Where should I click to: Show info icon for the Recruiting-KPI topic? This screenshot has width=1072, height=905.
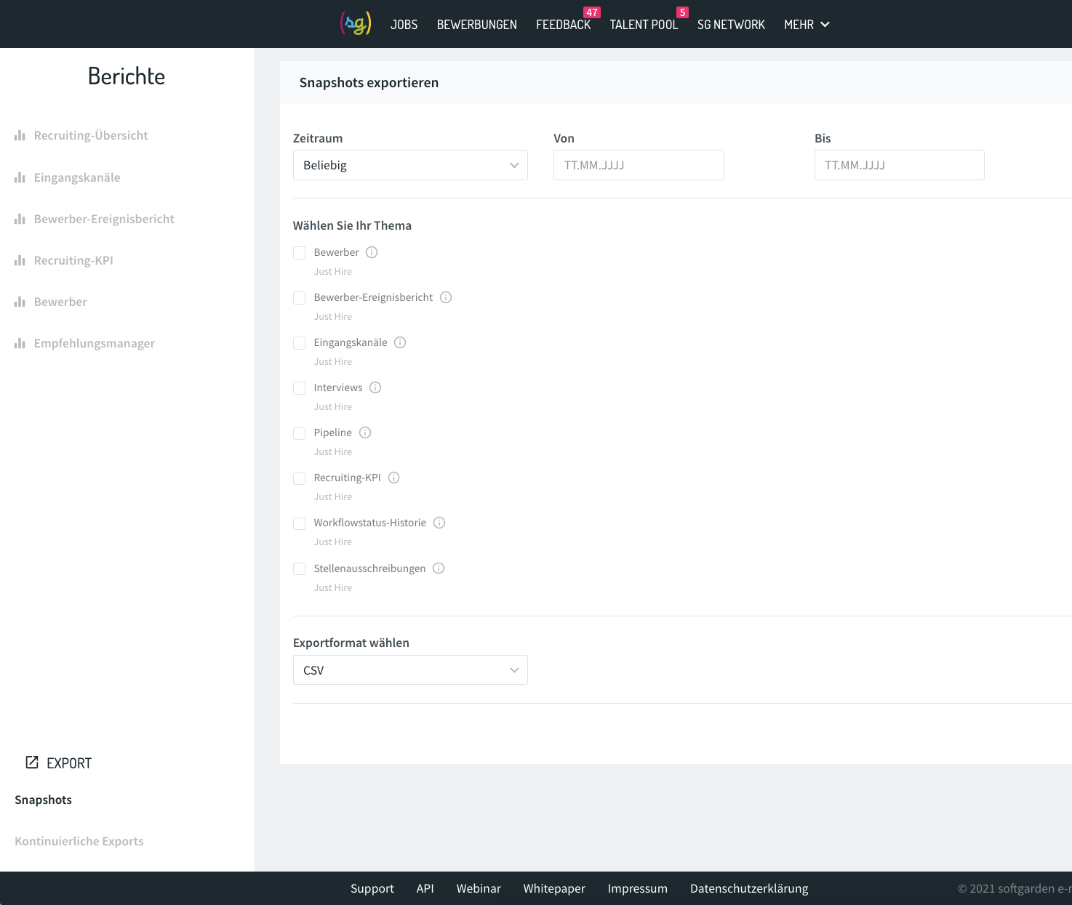tap(394, 478)
